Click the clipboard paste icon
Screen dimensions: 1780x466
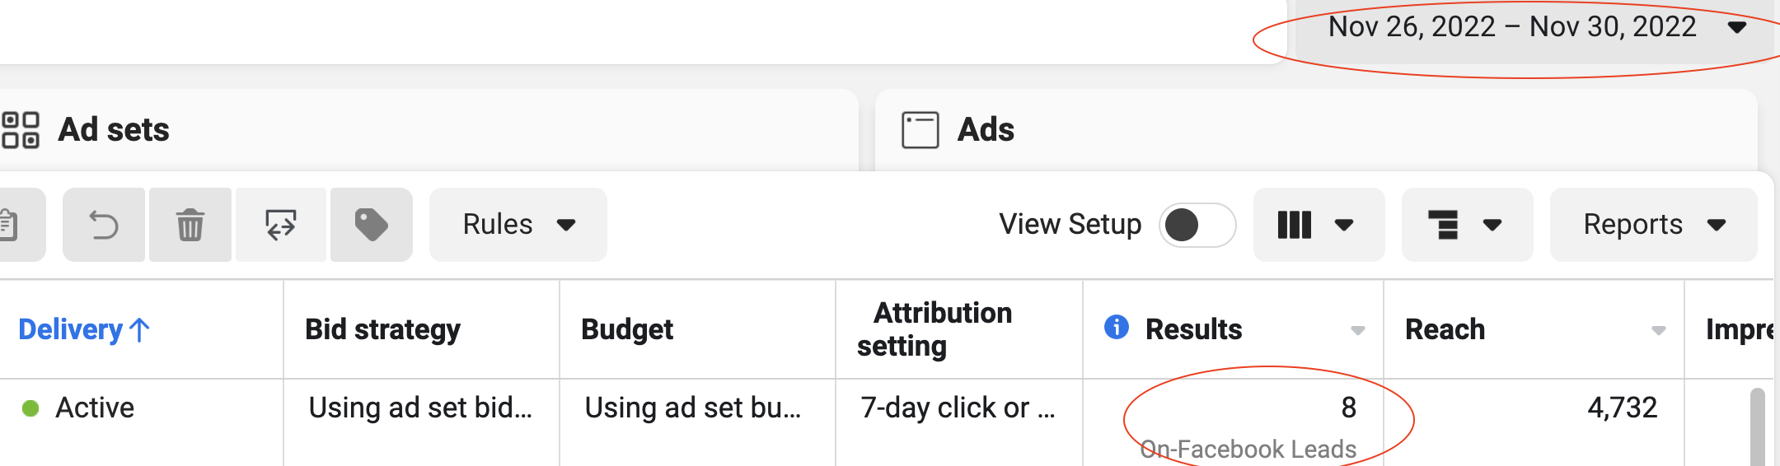10,225
